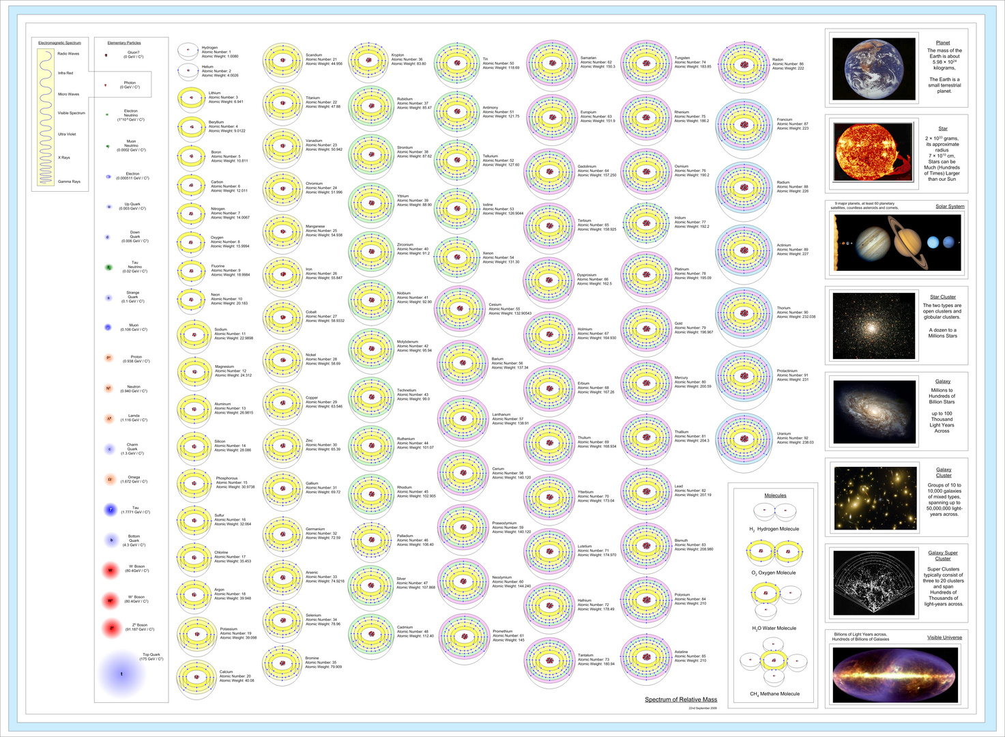Viewport: 1005px width, 737px height.
Task: Click the spiral Galaxy image
Action: pyautogui.click(x=874, y=412)
